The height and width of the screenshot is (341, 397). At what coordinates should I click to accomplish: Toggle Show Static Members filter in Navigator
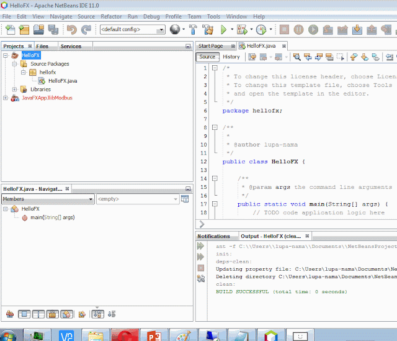tap(38, 314)
